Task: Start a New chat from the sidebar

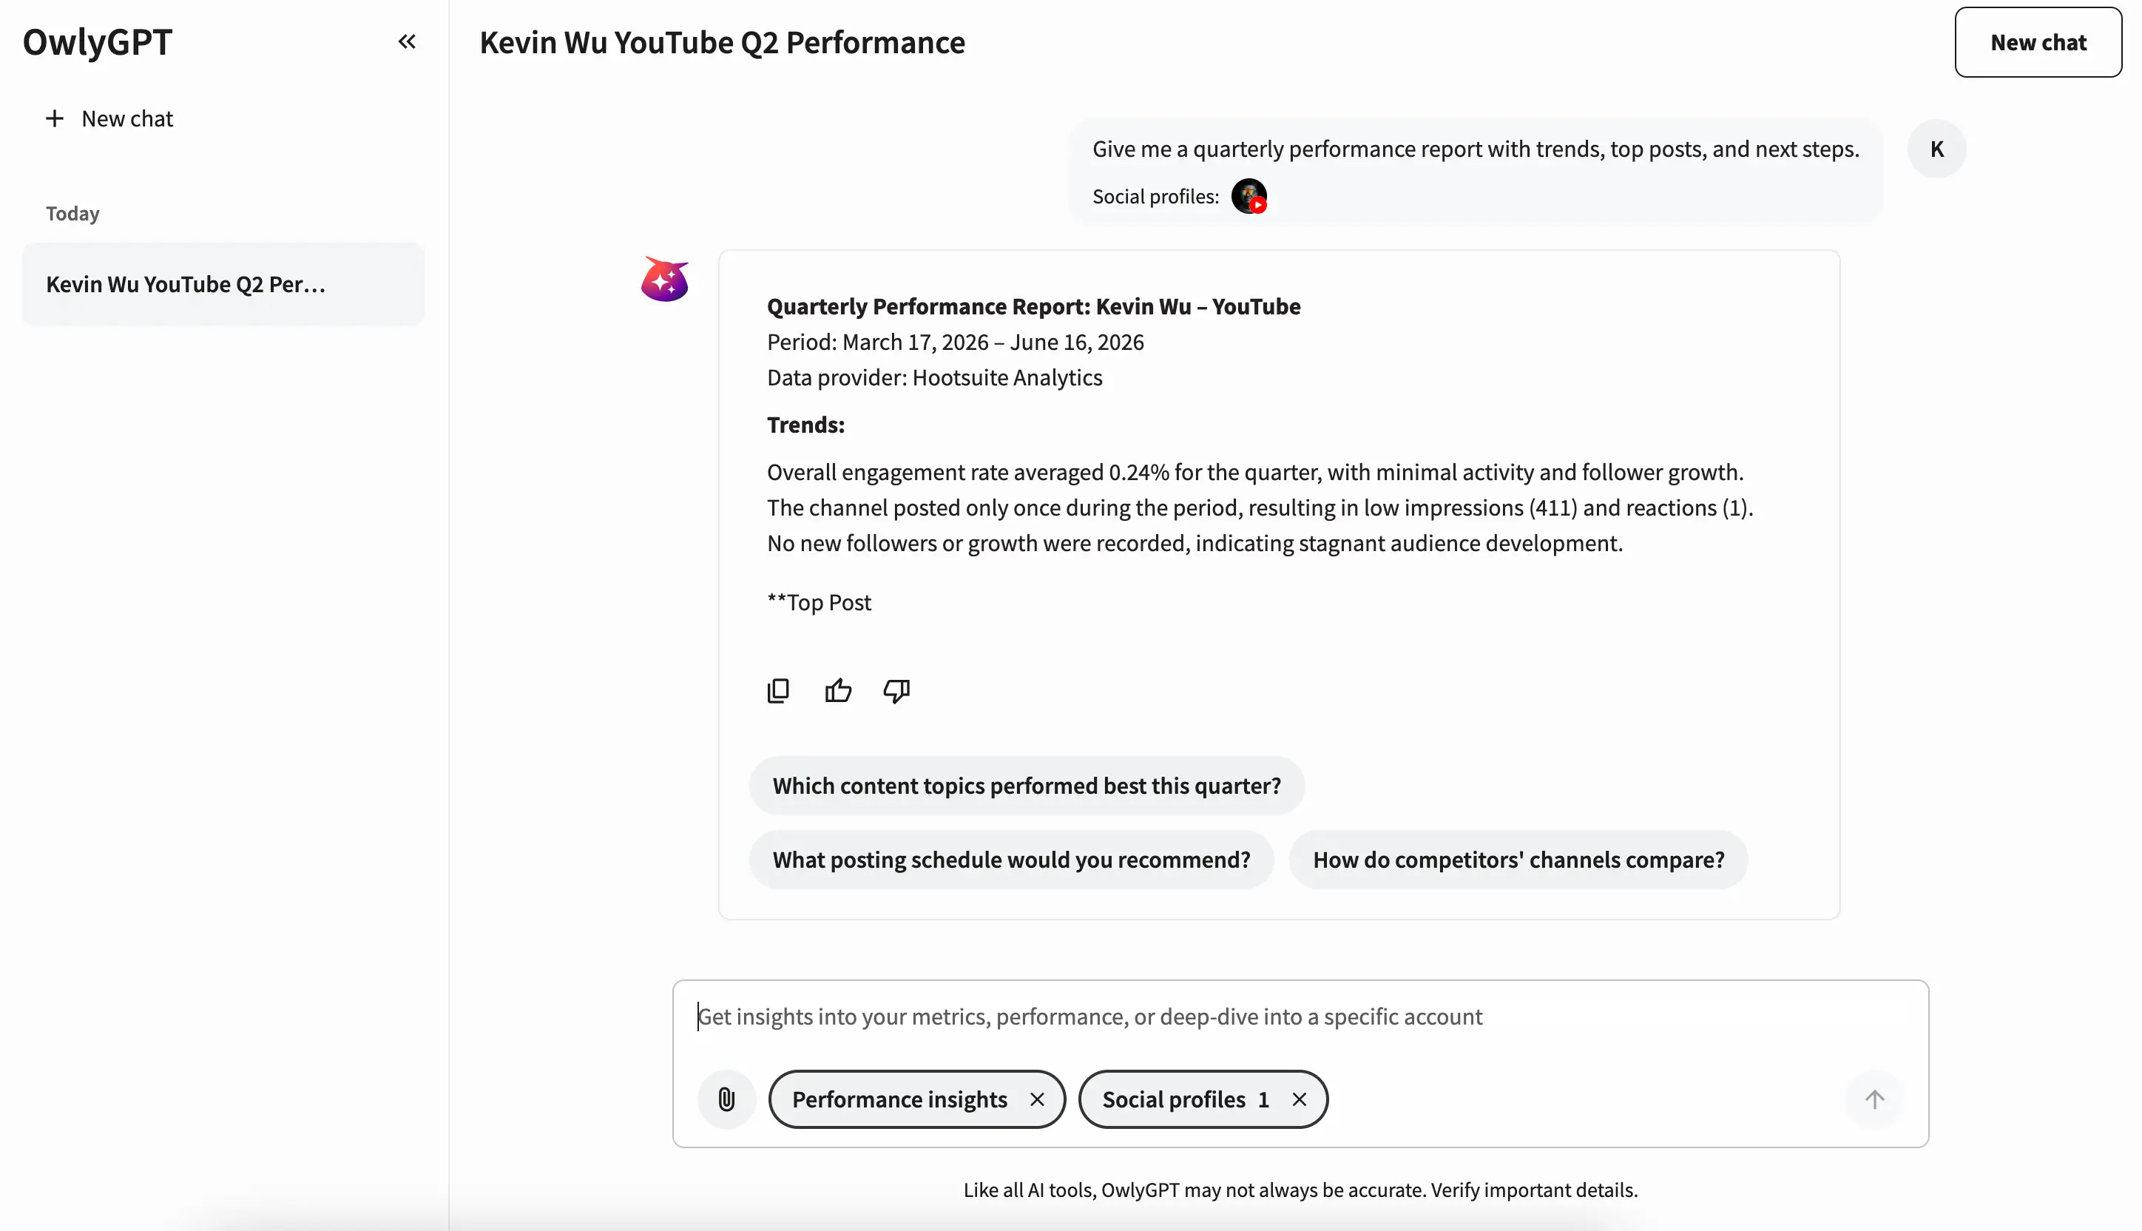Action: 110,118
